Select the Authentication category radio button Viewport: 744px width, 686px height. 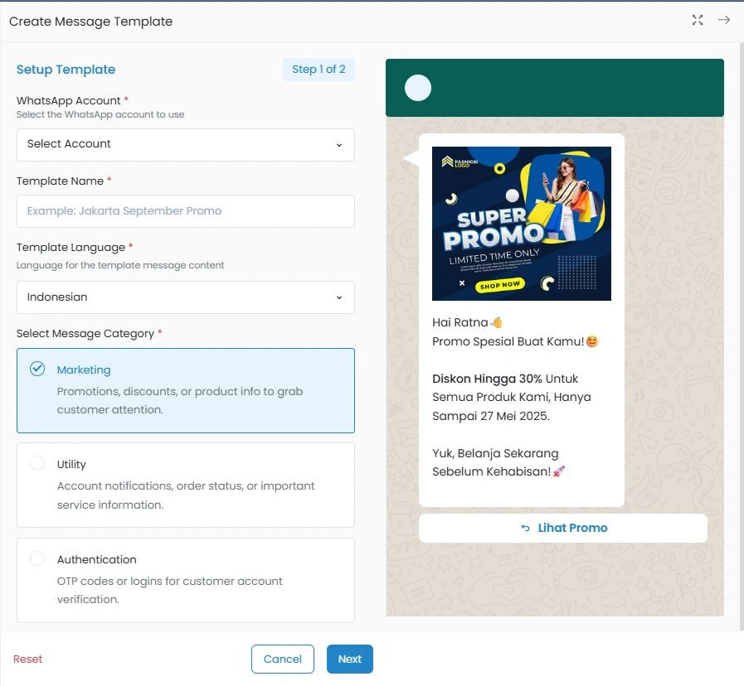[37, 558]
